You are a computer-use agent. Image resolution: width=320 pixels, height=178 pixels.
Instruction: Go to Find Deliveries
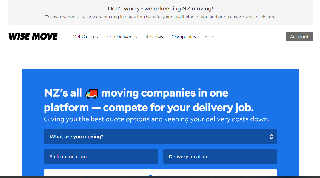point(122,37)
